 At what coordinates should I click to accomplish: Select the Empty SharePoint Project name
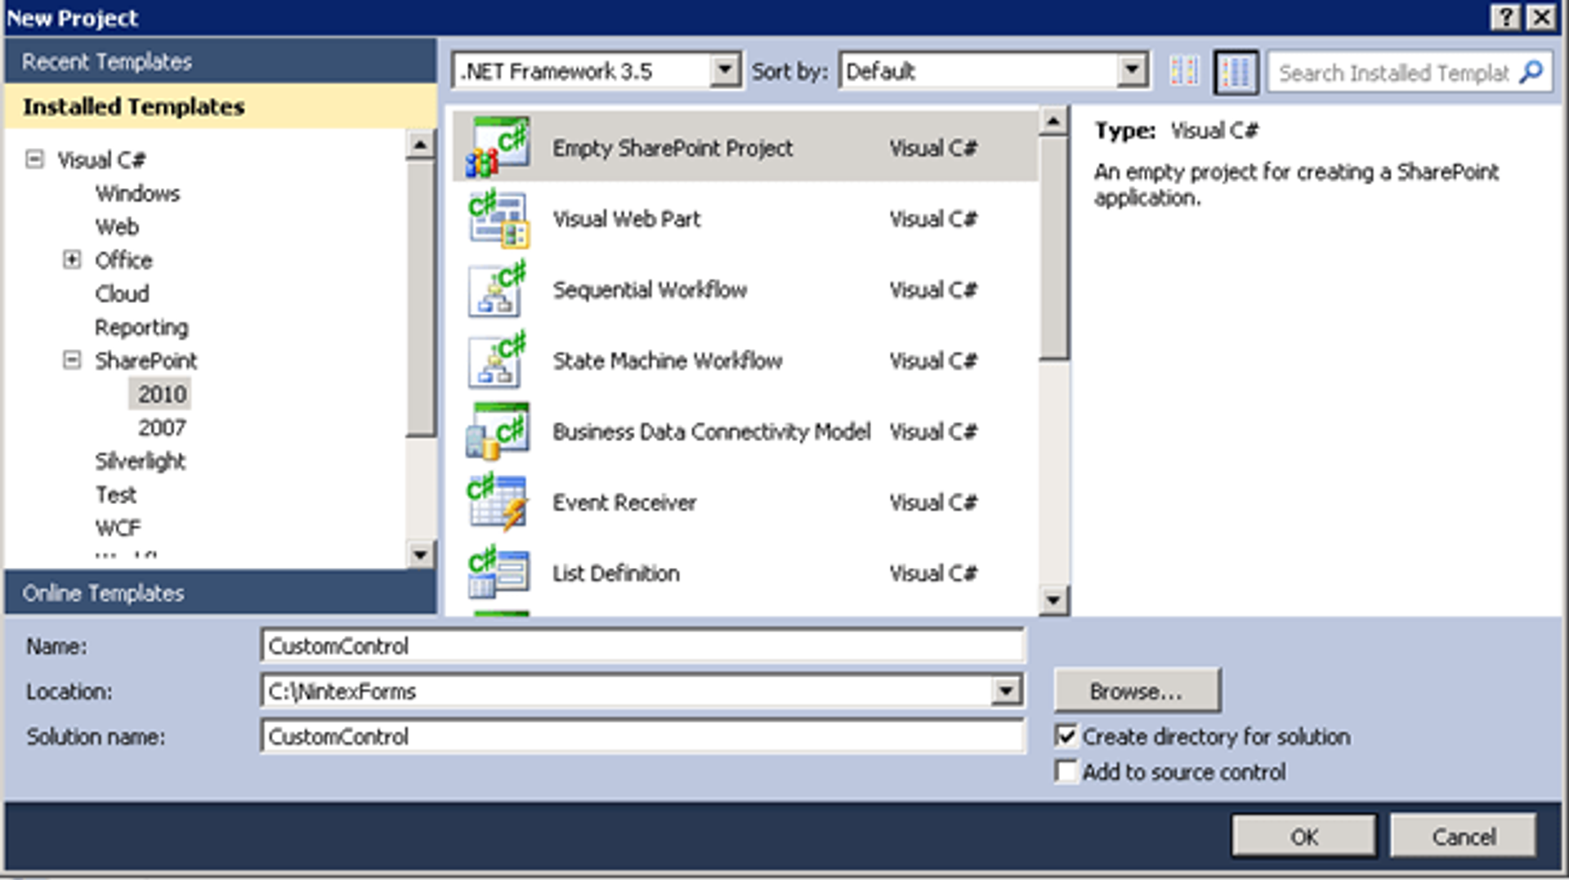(672, 148)
